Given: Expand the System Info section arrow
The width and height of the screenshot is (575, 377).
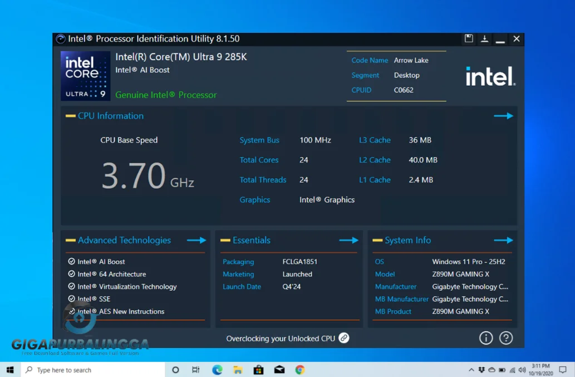Looking at the screenshot, I should 503,240.
